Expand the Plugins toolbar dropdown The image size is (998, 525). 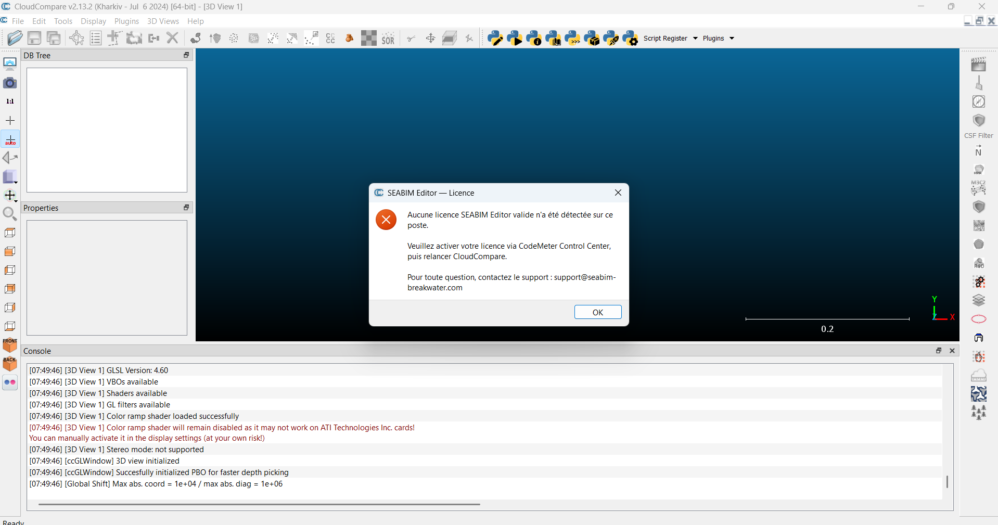732,38
